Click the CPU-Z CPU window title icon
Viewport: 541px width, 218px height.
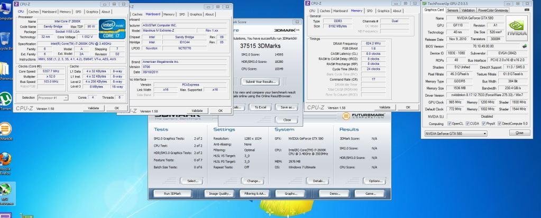point(16,4)
